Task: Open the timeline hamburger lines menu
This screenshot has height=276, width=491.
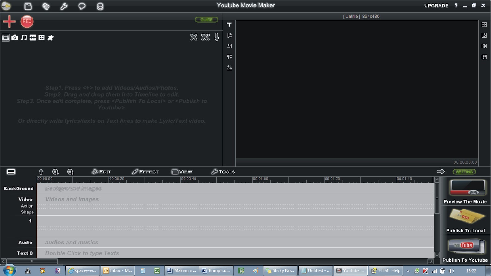Action: [x=11, y=172]
